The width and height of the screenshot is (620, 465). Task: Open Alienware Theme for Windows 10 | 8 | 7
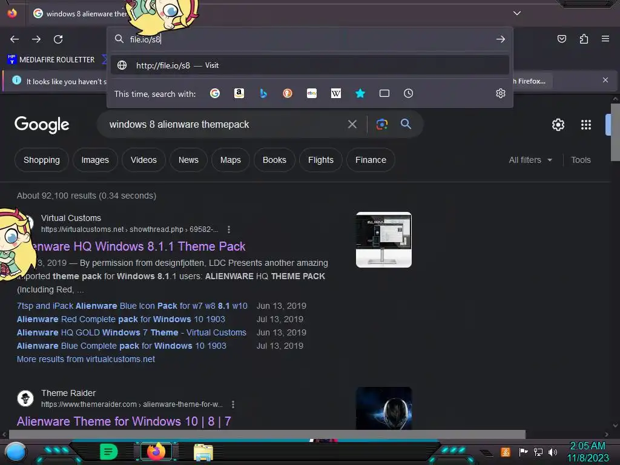coord(124,421)
